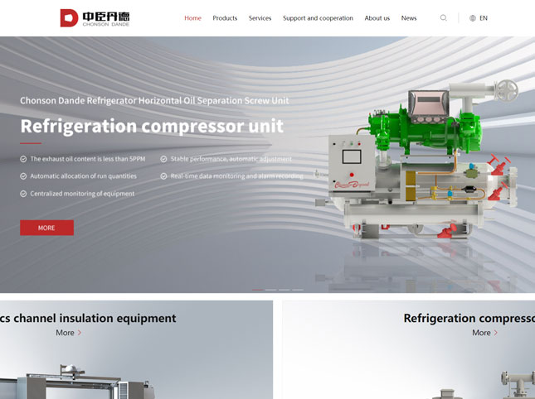Open the search magnifier icon

pos(443,18)
